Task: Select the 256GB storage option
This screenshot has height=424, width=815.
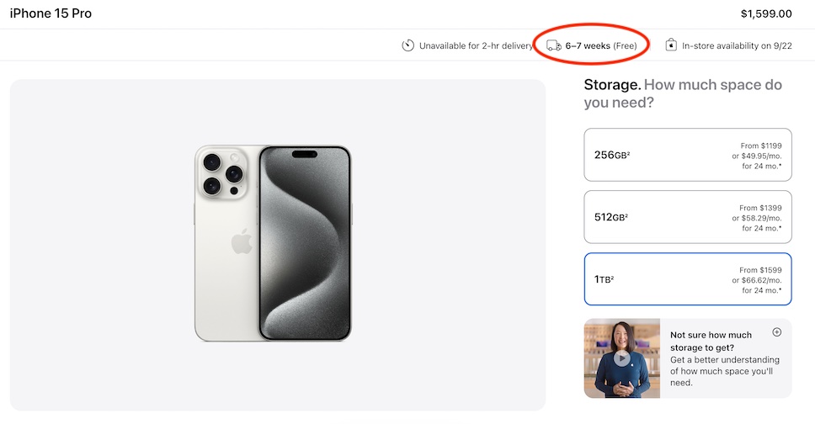Action: pos(688,155)
